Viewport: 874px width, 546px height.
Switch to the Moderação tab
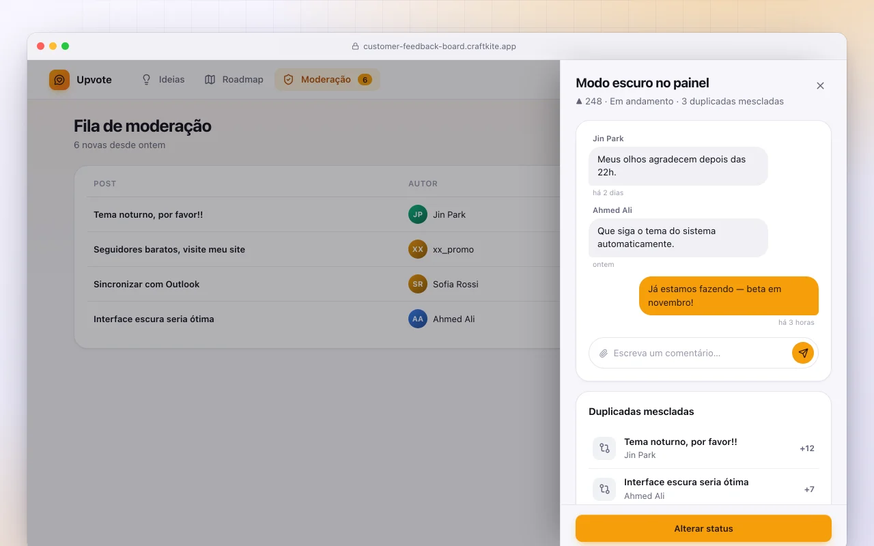(327, 80)
